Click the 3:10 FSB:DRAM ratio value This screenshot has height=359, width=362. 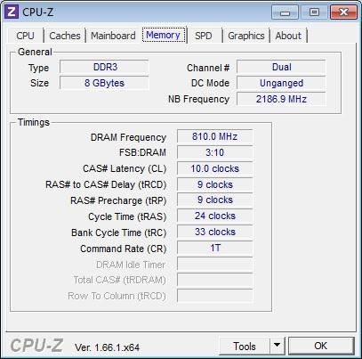pyautogui.click(x=214, y=152)
